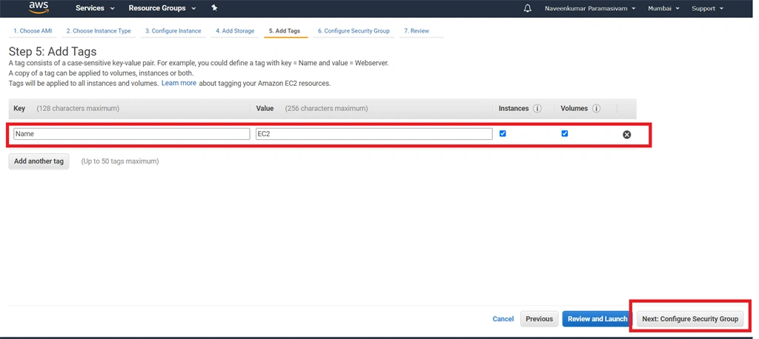Expand the Resource Groups menu

[162, 8]
